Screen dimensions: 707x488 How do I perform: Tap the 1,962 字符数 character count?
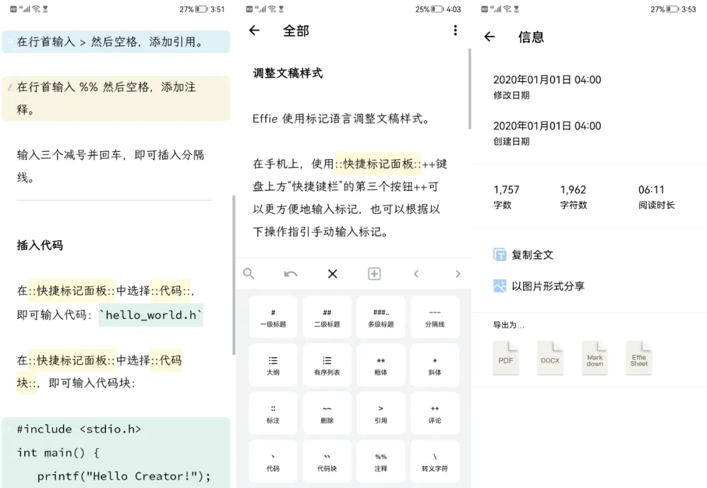coord(573,196)
